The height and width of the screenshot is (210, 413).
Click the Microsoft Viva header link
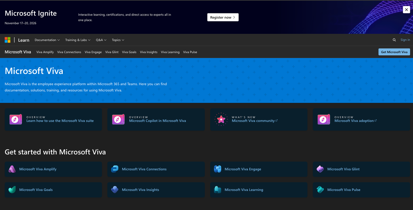pos(18,52)
